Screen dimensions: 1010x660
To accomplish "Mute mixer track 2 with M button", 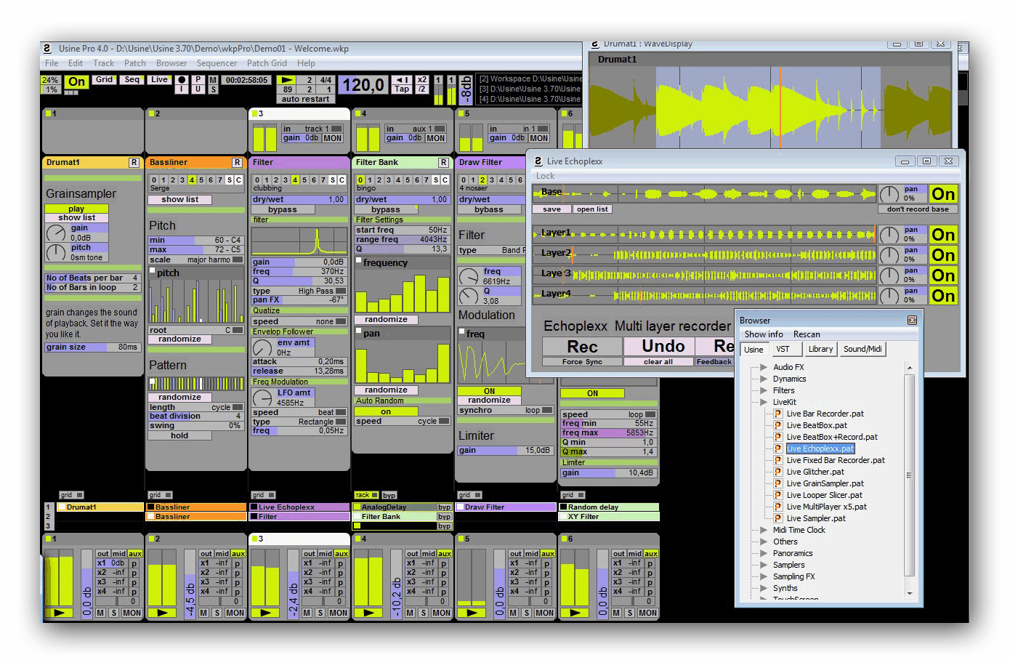I will coord(204,613).
